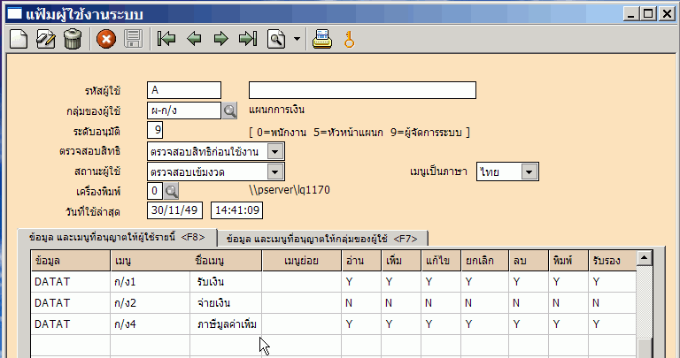Click the ก/ง4 menu cell
The width and height of the screenshot is (680, 358).
pos(150,324)
